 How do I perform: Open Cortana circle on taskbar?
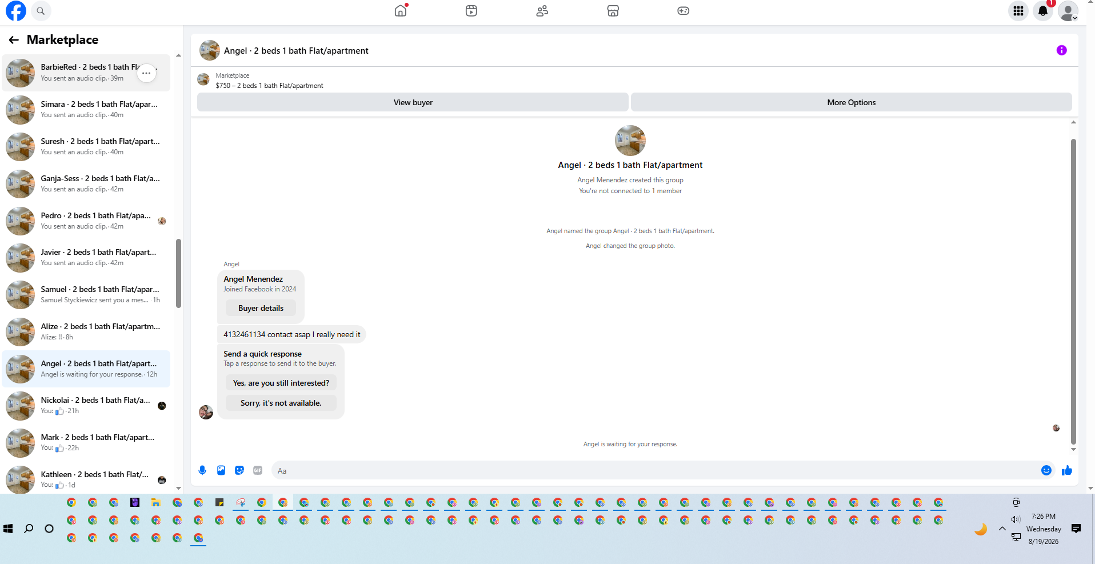point(49,529)
